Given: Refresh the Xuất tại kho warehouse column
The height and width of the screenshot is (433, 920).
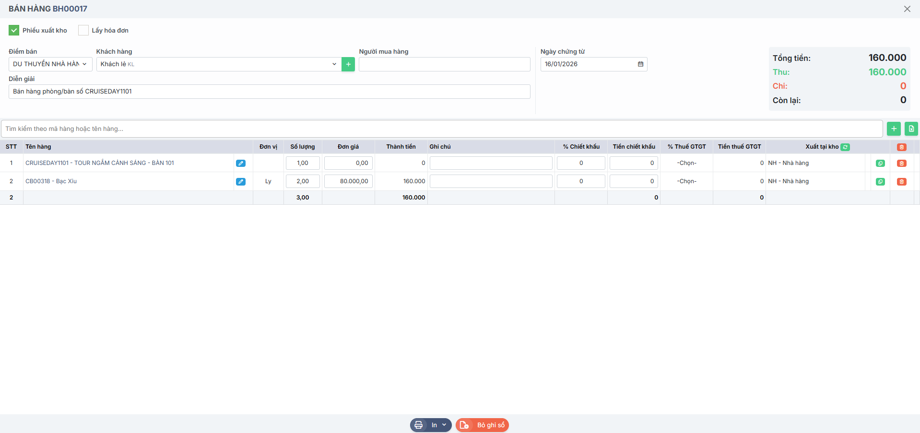Looking at the screenshot, I should [845, 147].
